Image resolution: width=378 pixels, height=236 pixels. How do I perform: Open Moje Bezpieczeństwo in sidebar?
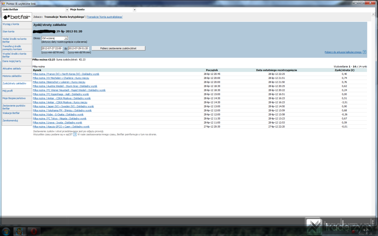click(x=14, y=98)
